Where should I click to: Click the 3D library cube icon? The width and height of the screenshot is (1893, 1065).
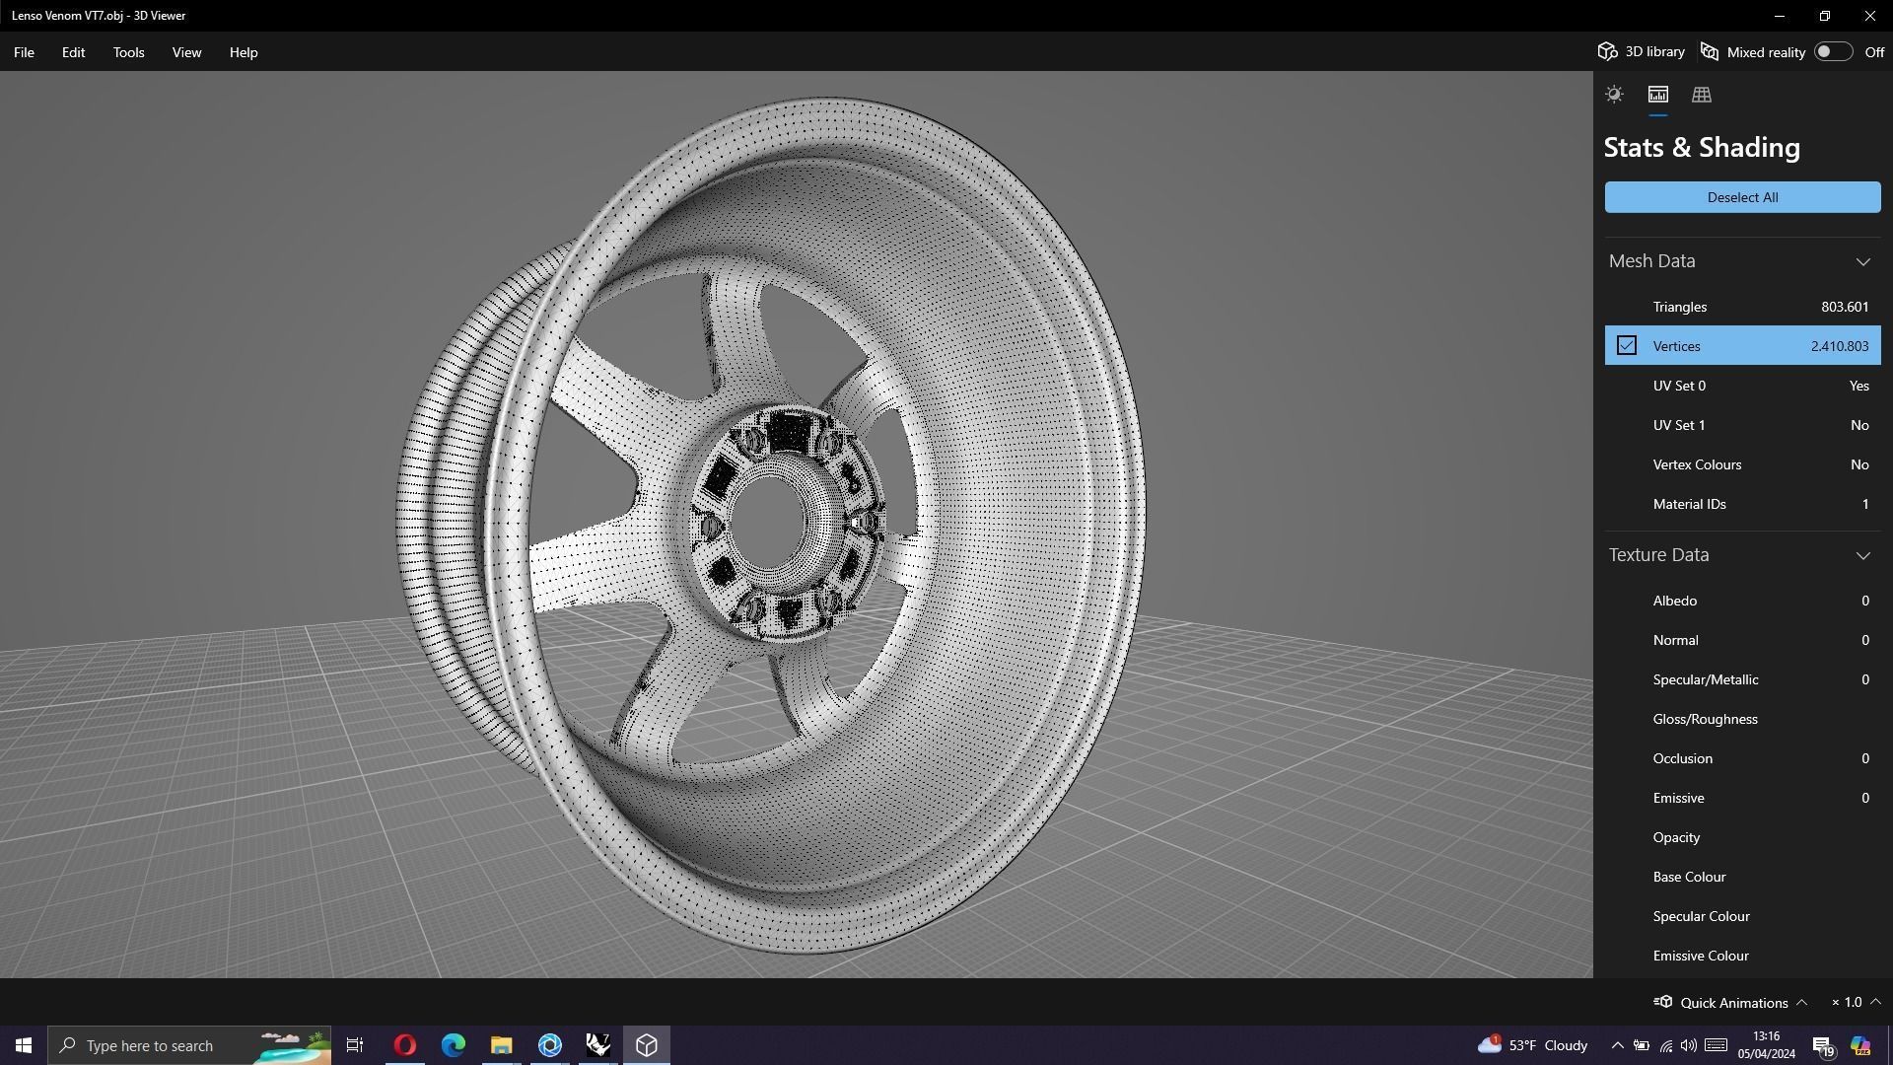[x=1607, y=52]
